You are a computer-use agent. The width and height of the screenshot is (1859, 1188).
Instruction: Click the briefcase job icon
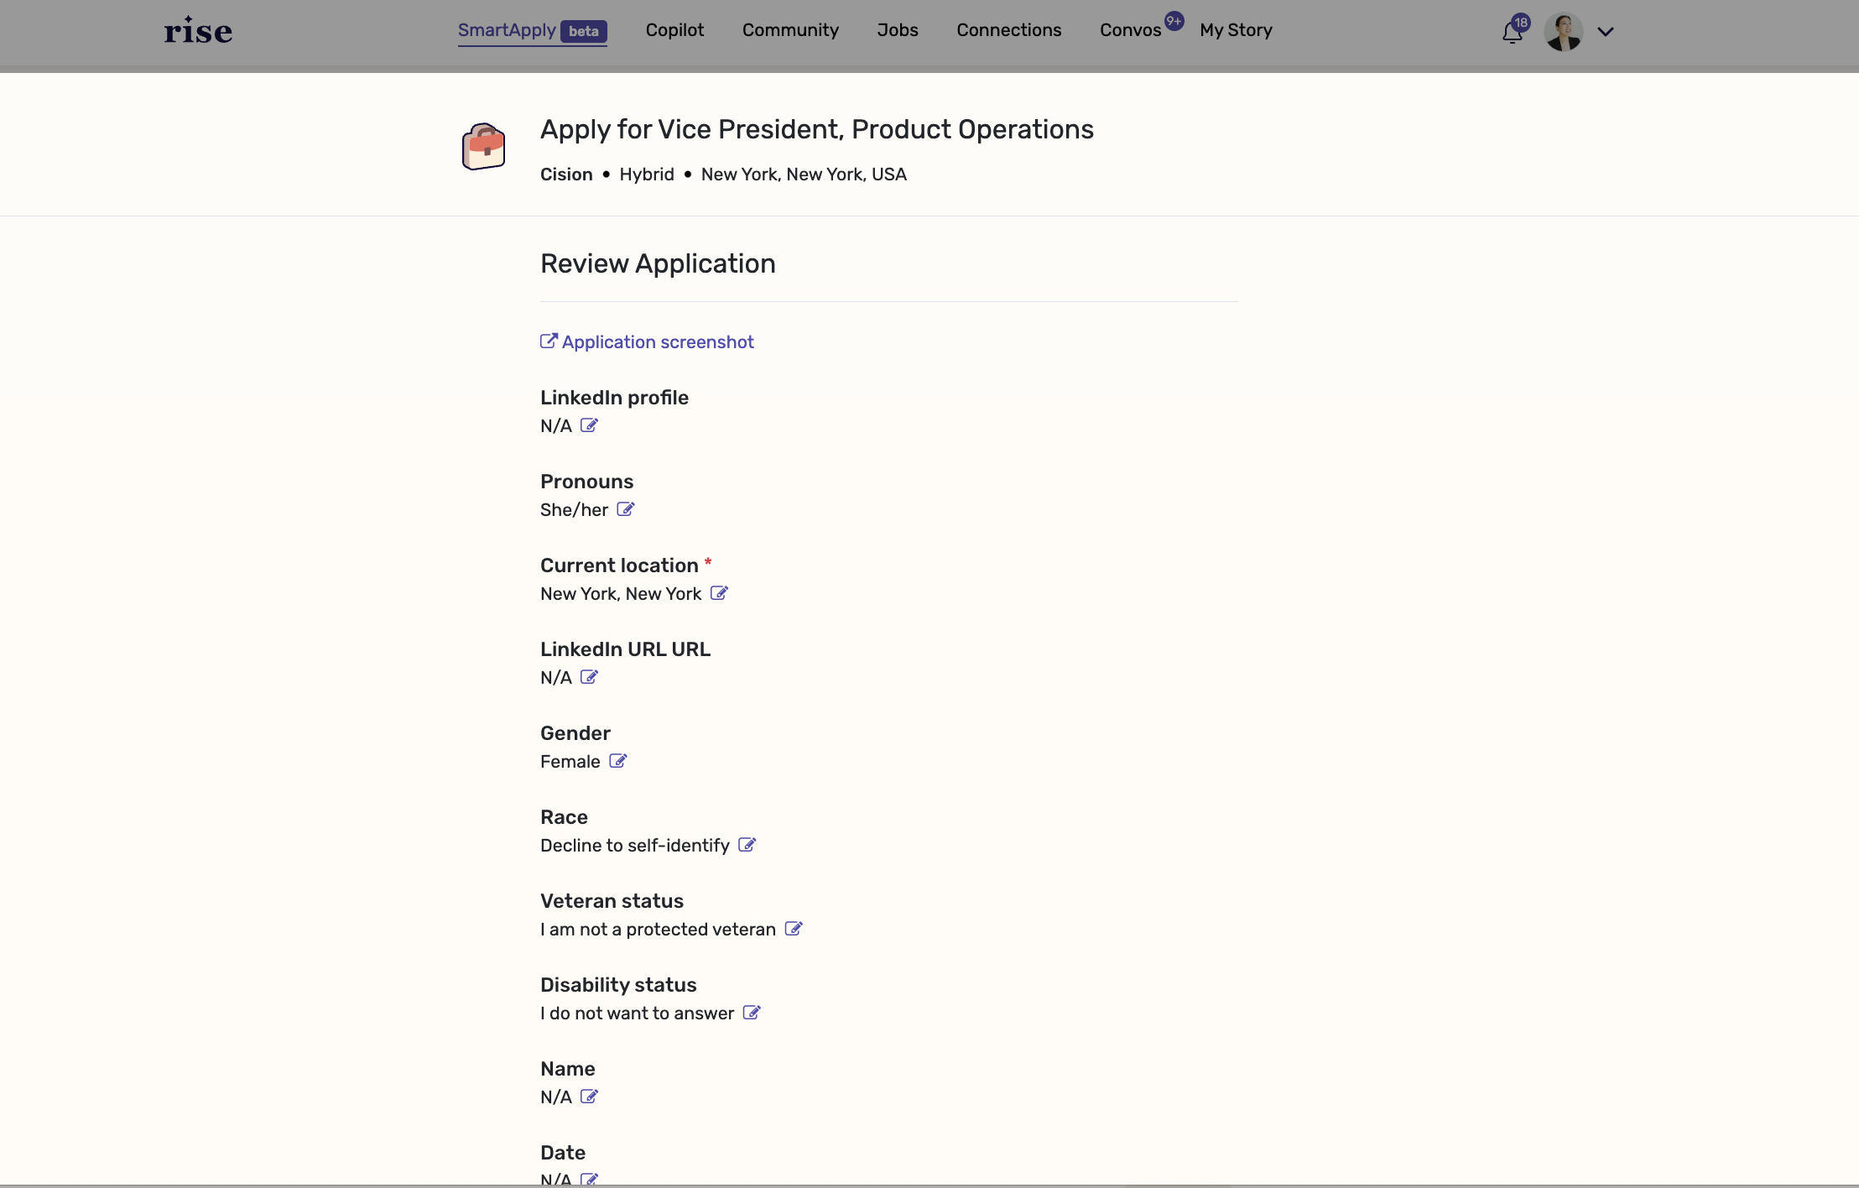pos(483,146)
